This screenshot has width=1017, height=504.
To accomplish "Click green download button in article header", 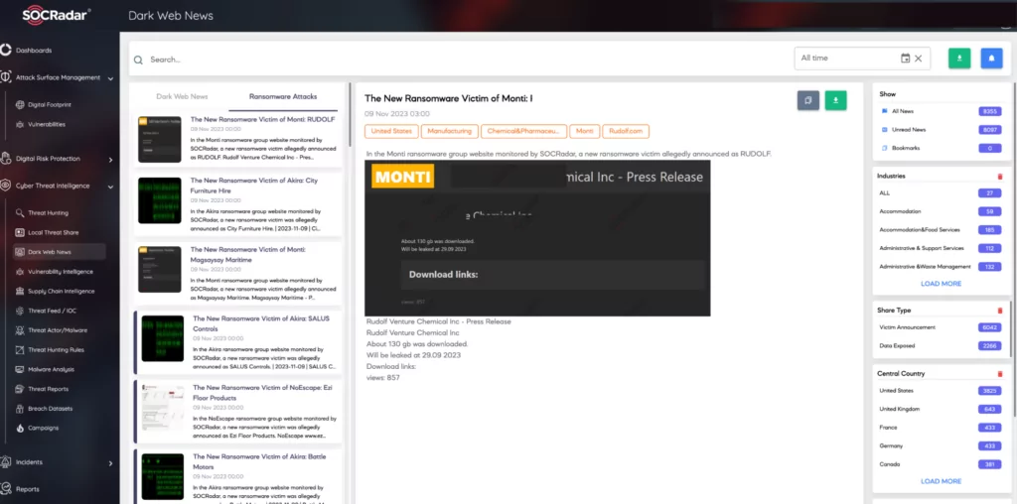I will point(836,100).
